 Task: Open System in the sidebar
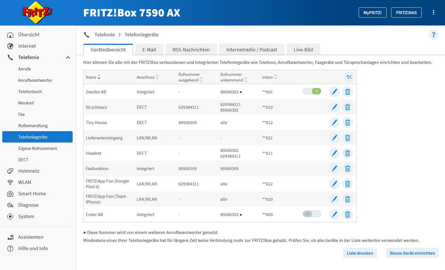pos(26,216)
